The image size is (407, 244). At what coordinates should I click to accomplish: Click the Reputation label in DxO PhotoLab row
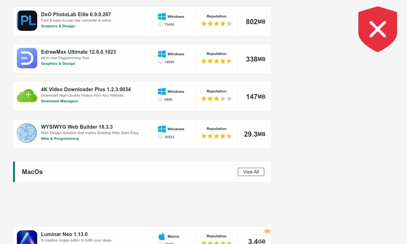(x=217, y=16)
